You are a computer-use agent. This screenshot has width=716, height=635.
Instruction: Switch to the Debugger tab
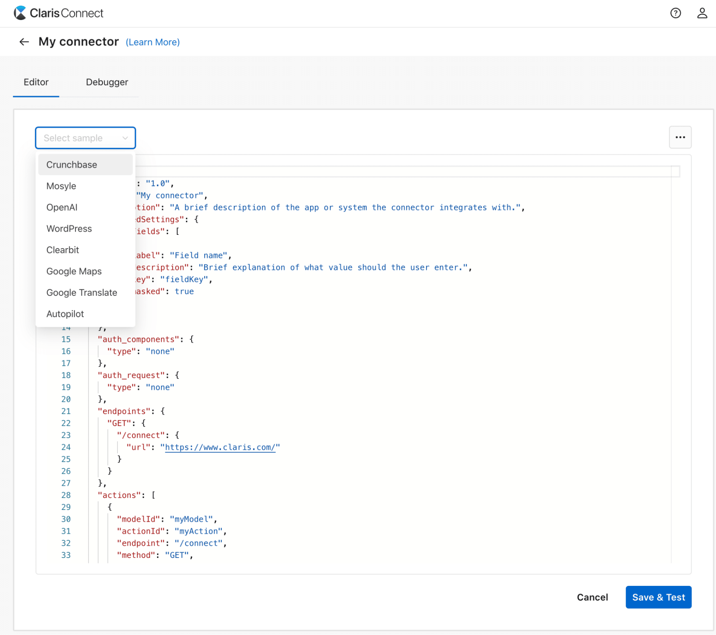click(107, 82)
